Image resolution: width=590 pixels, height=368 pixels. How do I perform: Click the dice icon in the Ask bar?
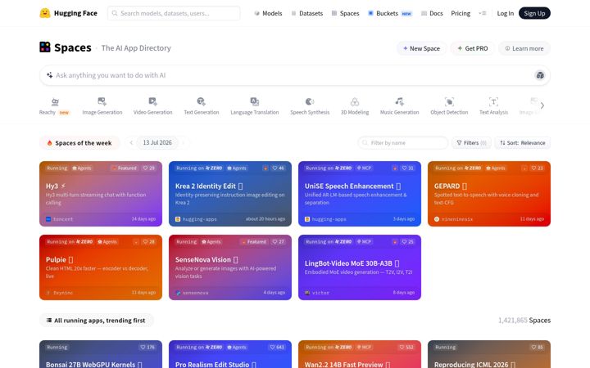tap(540, 75)
